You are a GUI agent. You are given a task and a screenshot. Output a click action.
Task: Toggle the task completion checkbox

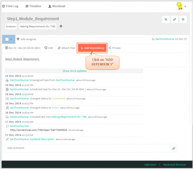(7, 39)
